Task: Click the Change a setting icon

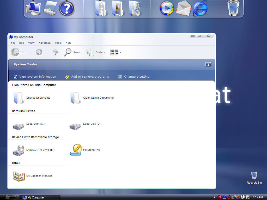Action: point(120,77)
